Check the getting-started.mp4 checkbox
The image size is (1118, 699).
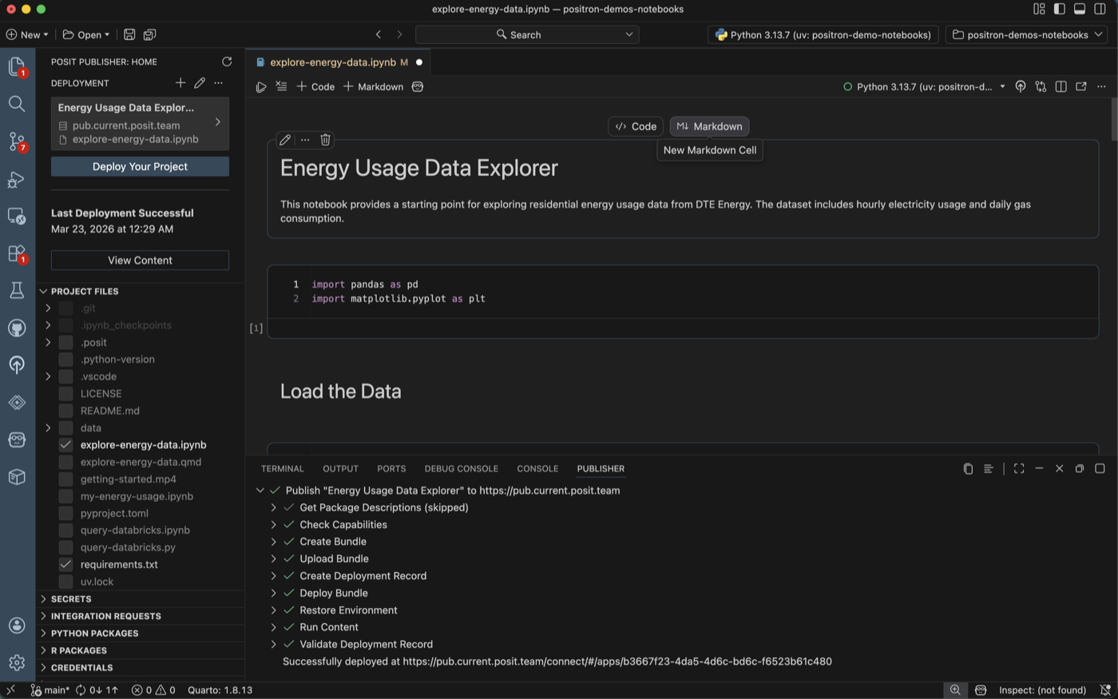click(65, 479)
